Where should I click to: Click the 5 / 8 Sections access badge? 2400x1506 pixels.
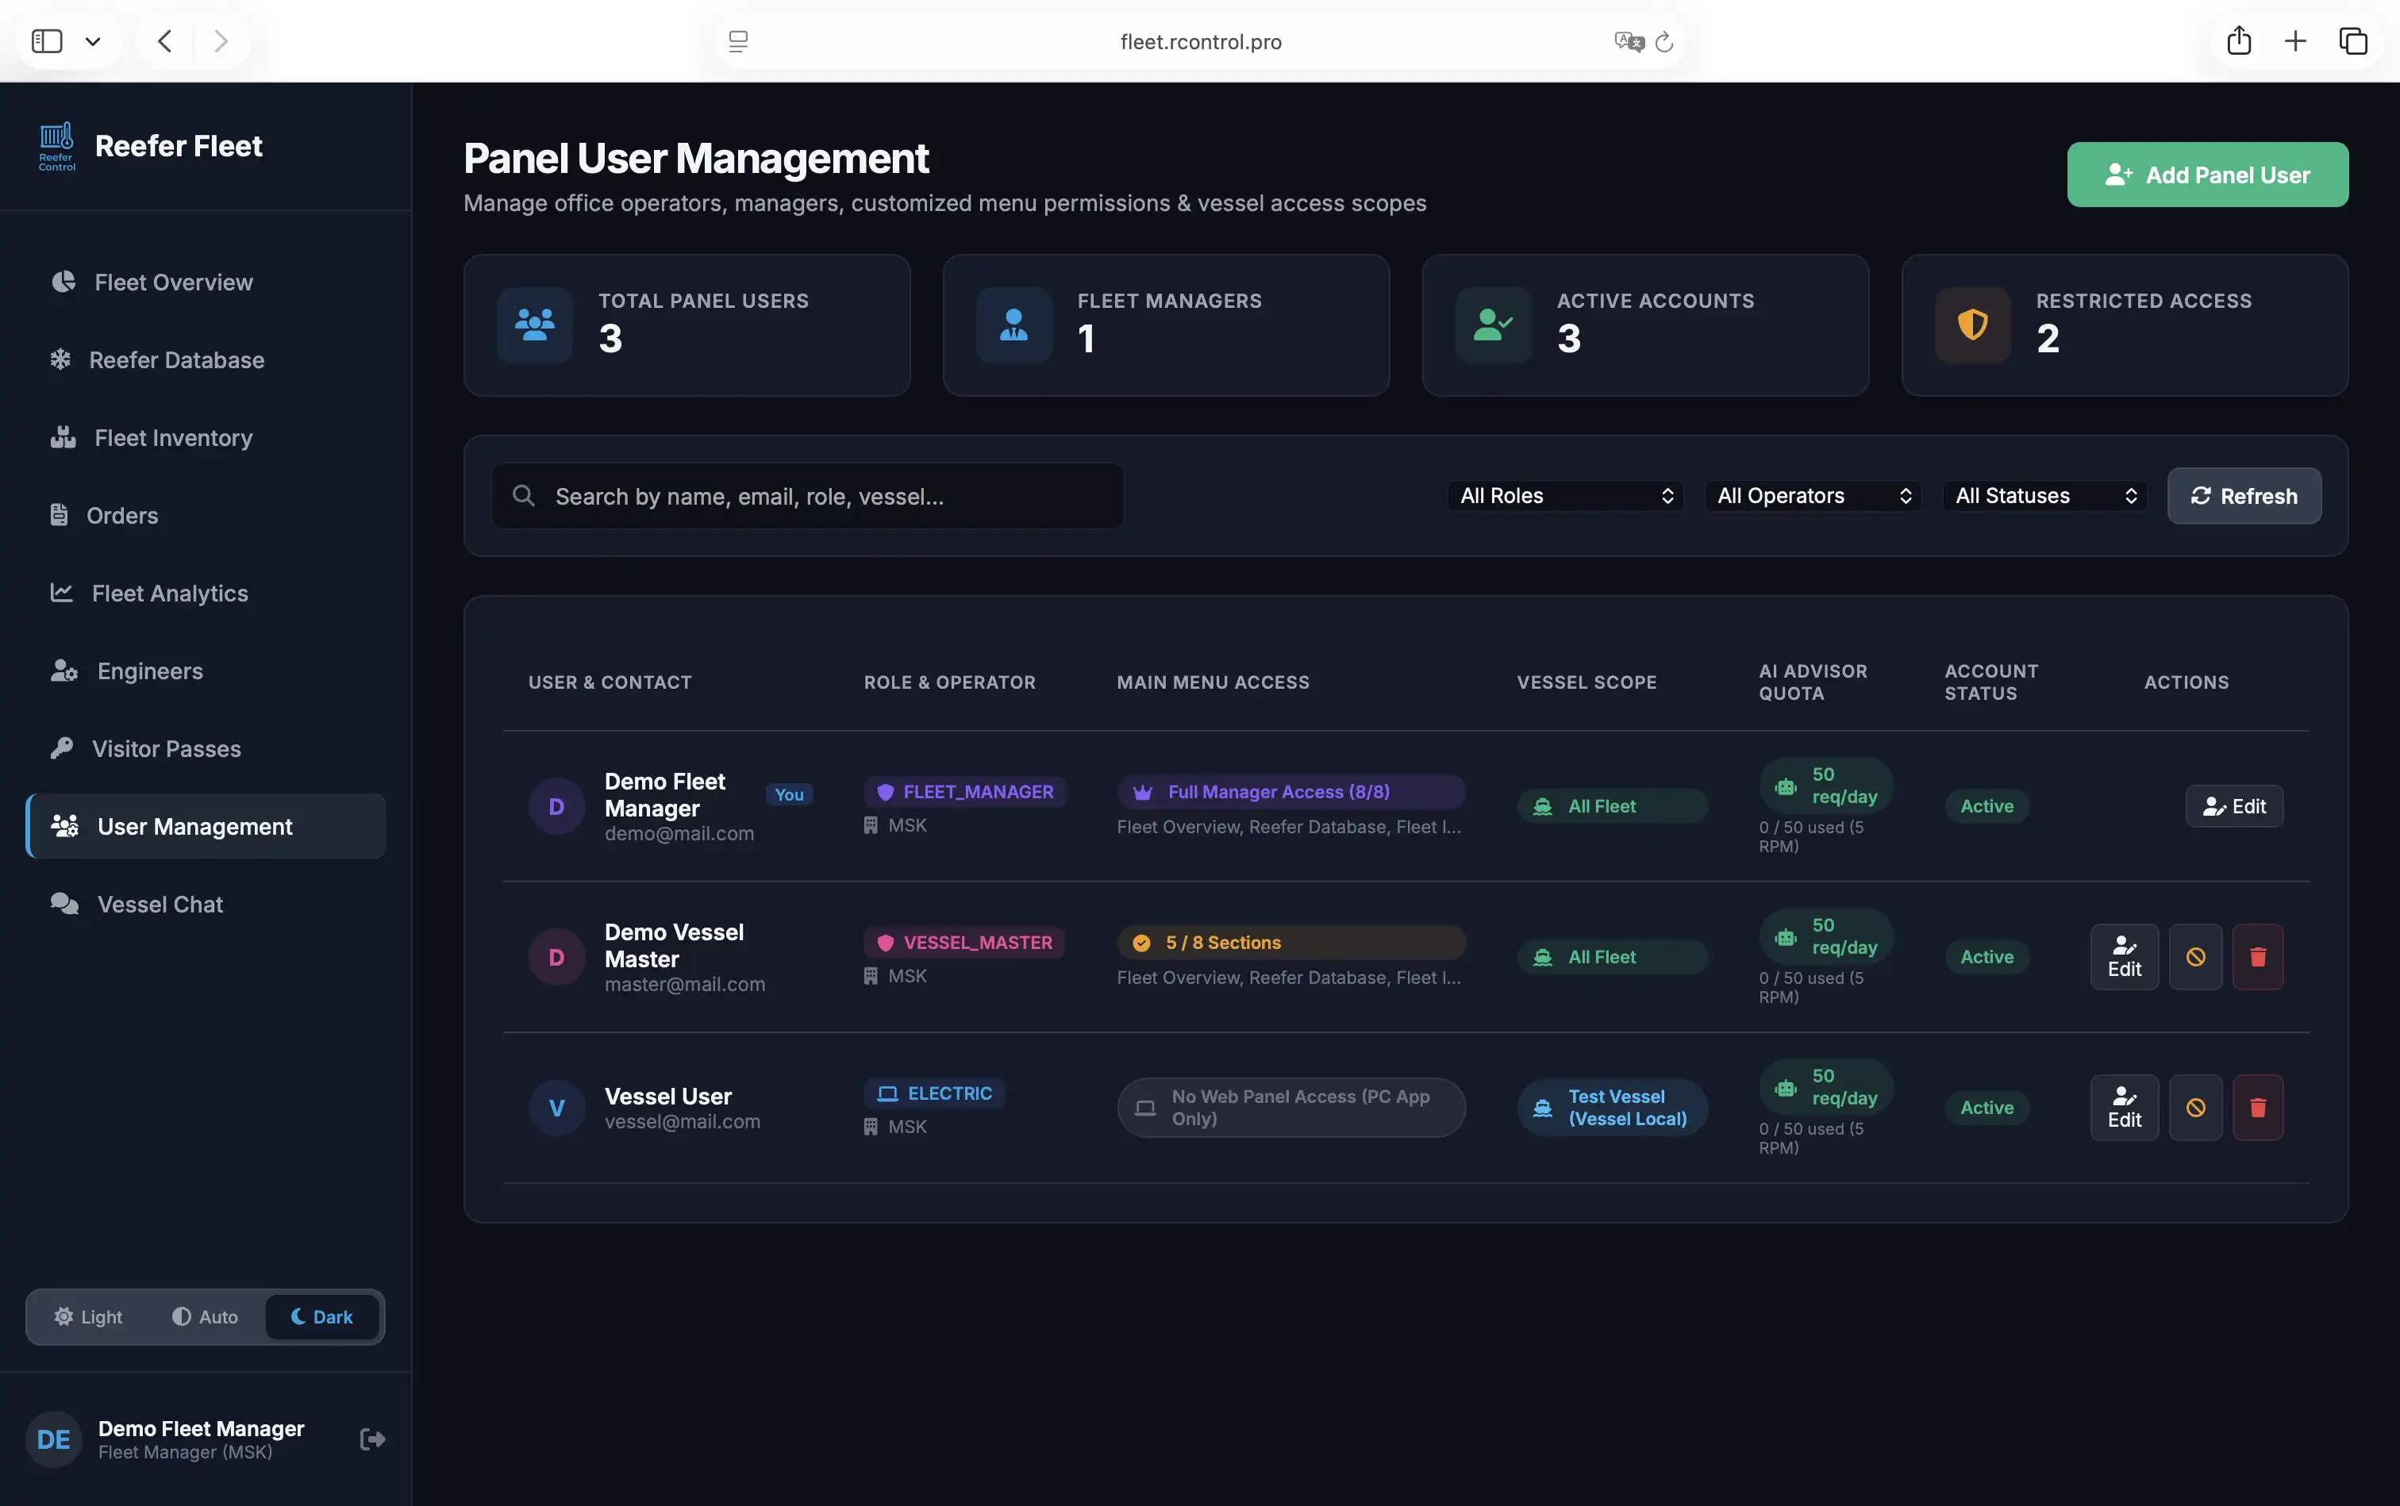point(1291,943)
